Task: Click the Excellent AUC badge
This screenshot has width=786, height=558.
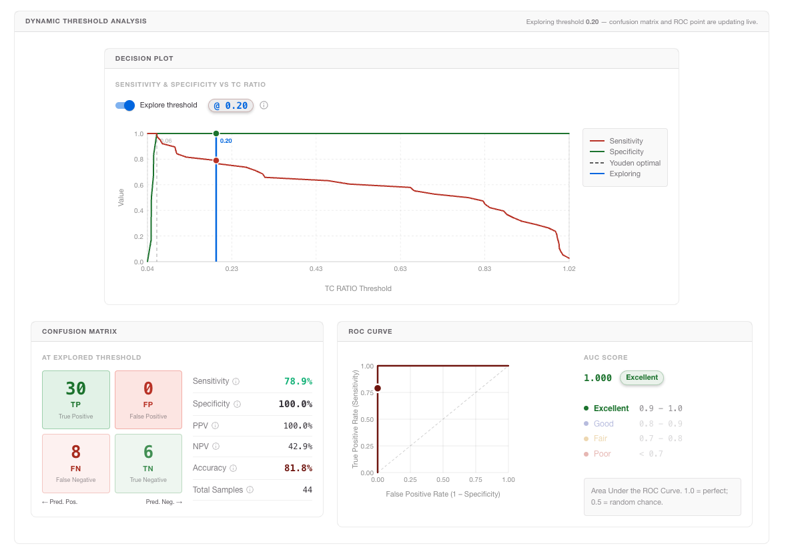Action: (x=642, y=378)
